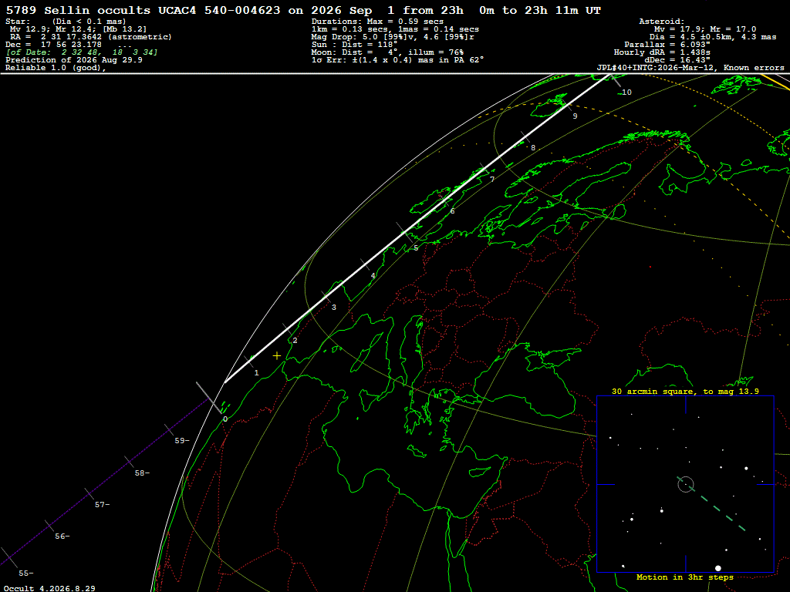Click minute marker 0 on the path
Viewport: 790px width, 592px height.
click(225, 419)
